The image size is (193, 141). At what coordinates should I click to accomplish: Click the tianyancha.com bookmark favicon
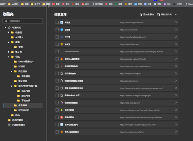[x=62, y=22]
